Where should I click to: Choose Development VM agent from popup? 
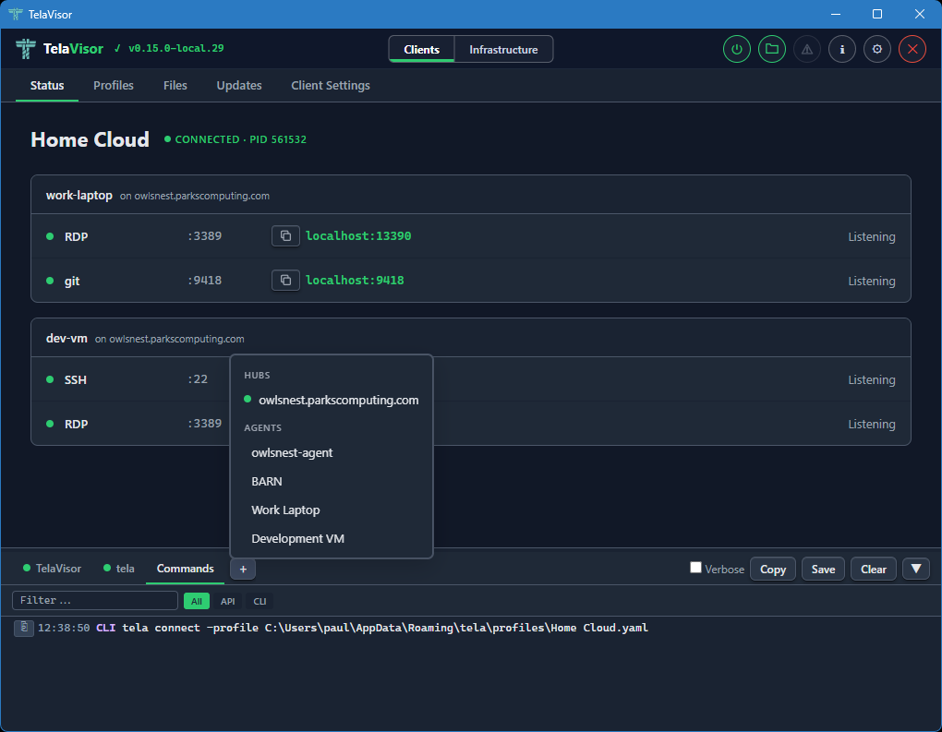(332, 539)
